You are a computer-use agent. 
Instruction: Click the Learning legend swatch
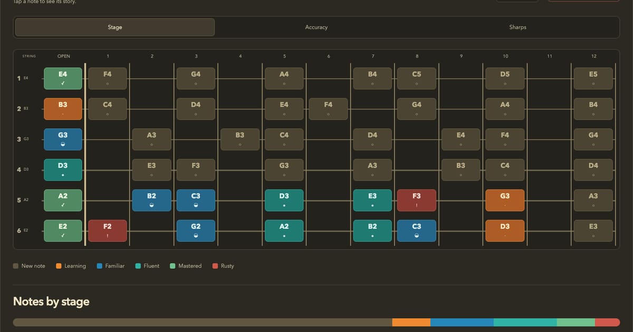coord(59,266)
